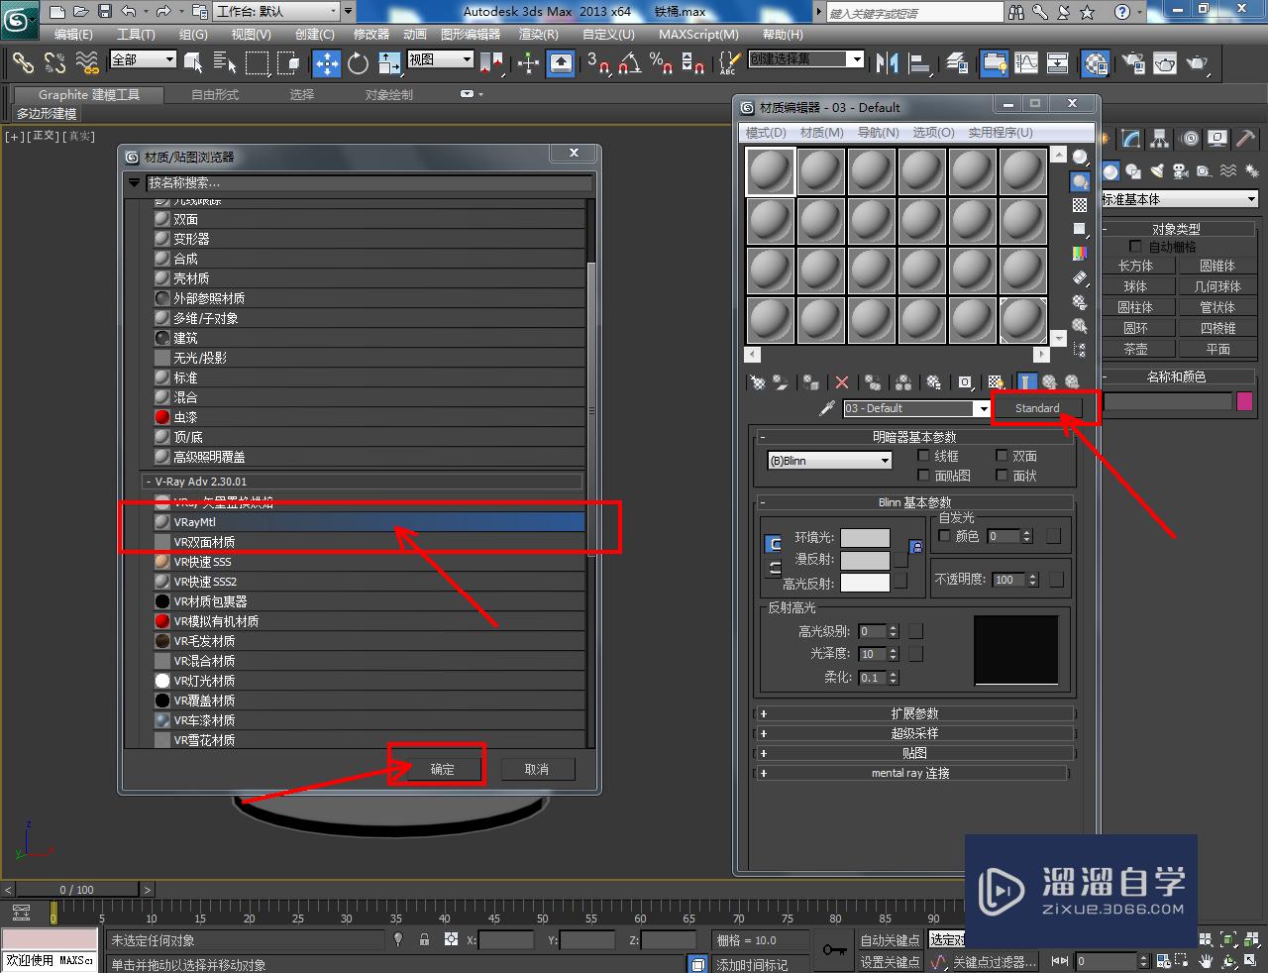Select VRayMtl in the material list
This screenshot has width=1268, height=973.
(369, 522)
